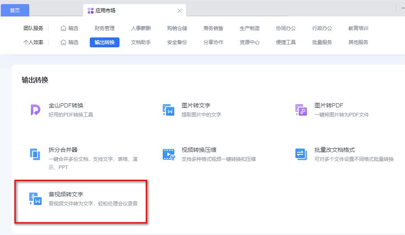Open the 资源中心 category

click(x=250, y=42)
